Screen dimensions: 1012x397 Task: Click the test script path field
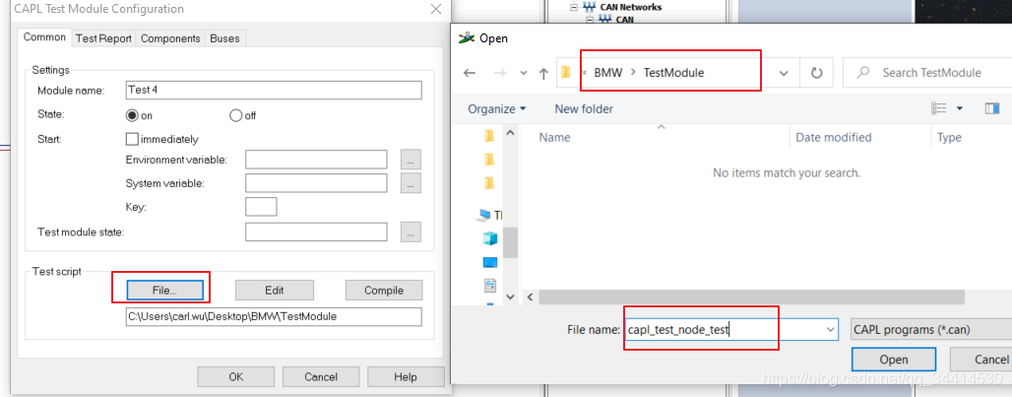coord(274,317)
